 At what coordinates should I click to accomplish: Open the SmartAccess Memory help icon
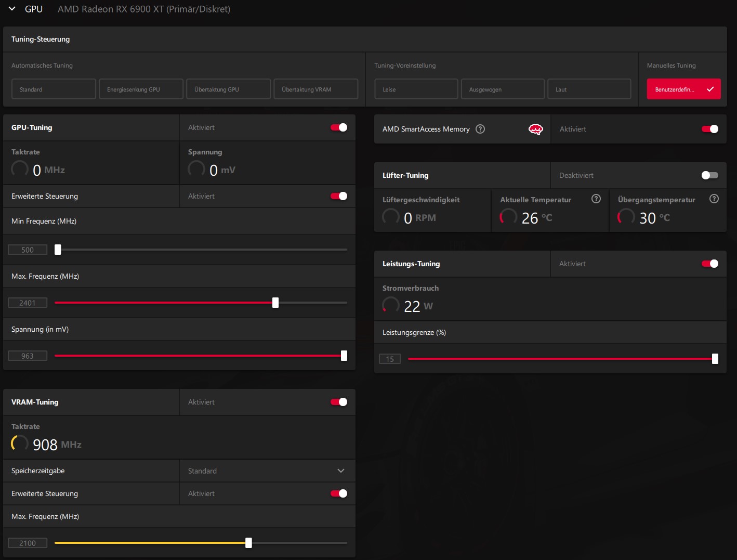[x=480, y=129]
